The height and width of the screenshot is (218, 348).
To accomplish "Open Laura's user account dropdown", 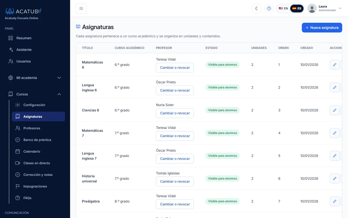I will tap(325, 8).
